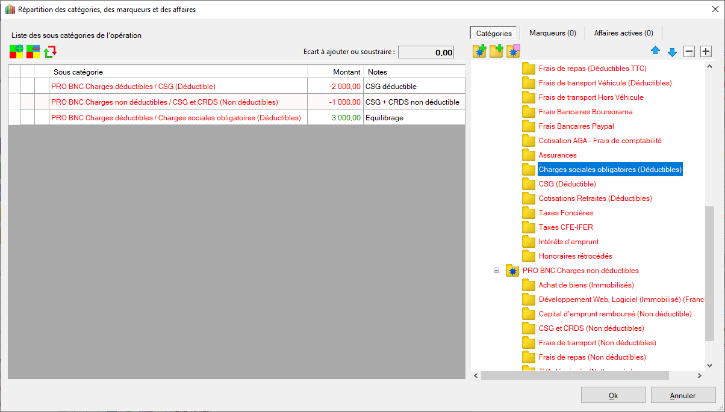Image resolution: width=725 pixels, height=412 pixels.
Task: Click the category tree's vertical scrollbar down arrow
Action: point(709,365)
